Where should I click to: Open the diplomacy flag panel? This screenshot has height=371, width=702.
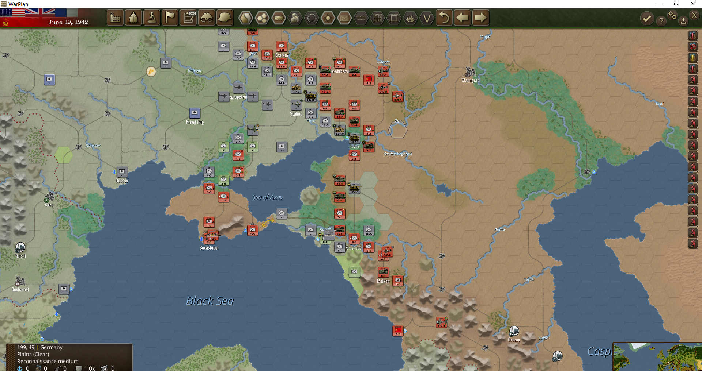(x=170, y=18)
